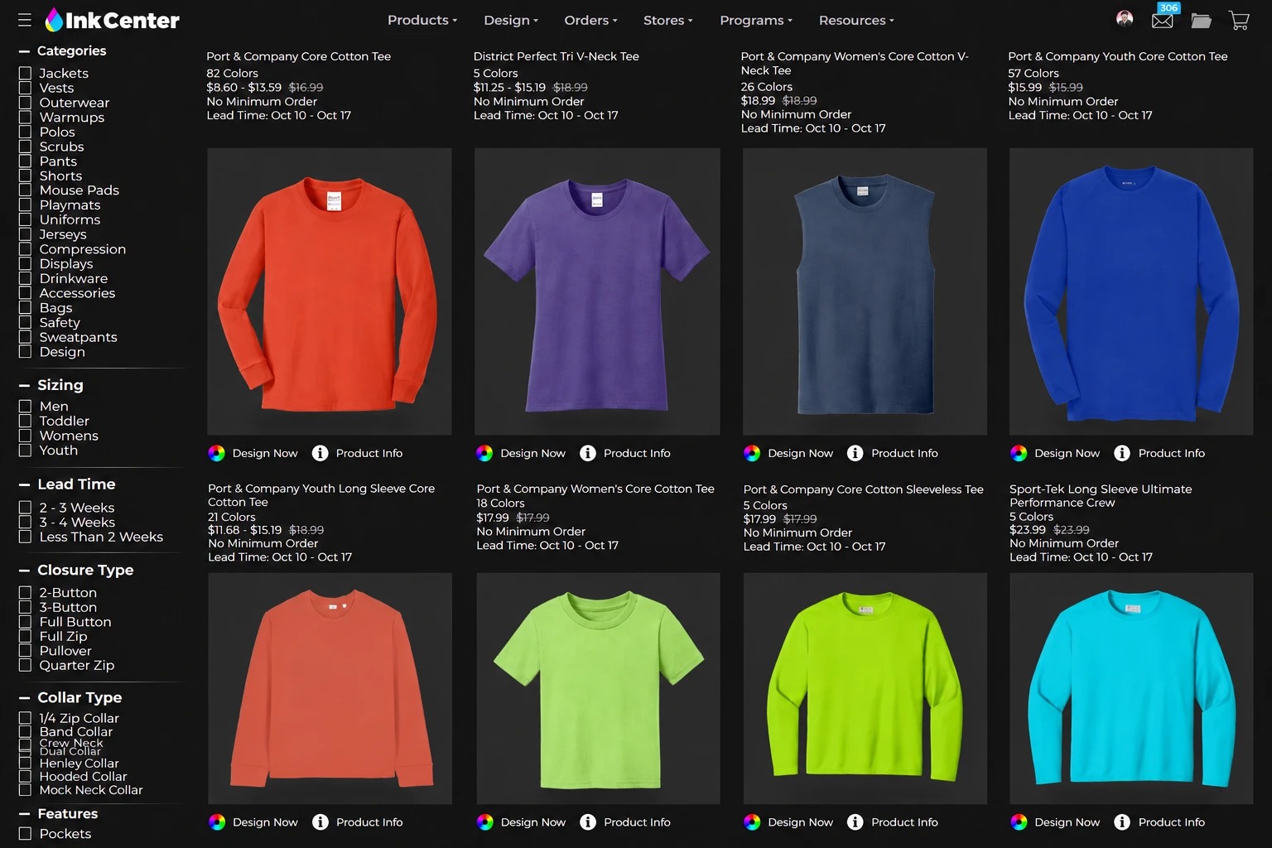Tick the Youth sizing checkbox
This screenshot has width=1272, height=848.
point(25,450)
